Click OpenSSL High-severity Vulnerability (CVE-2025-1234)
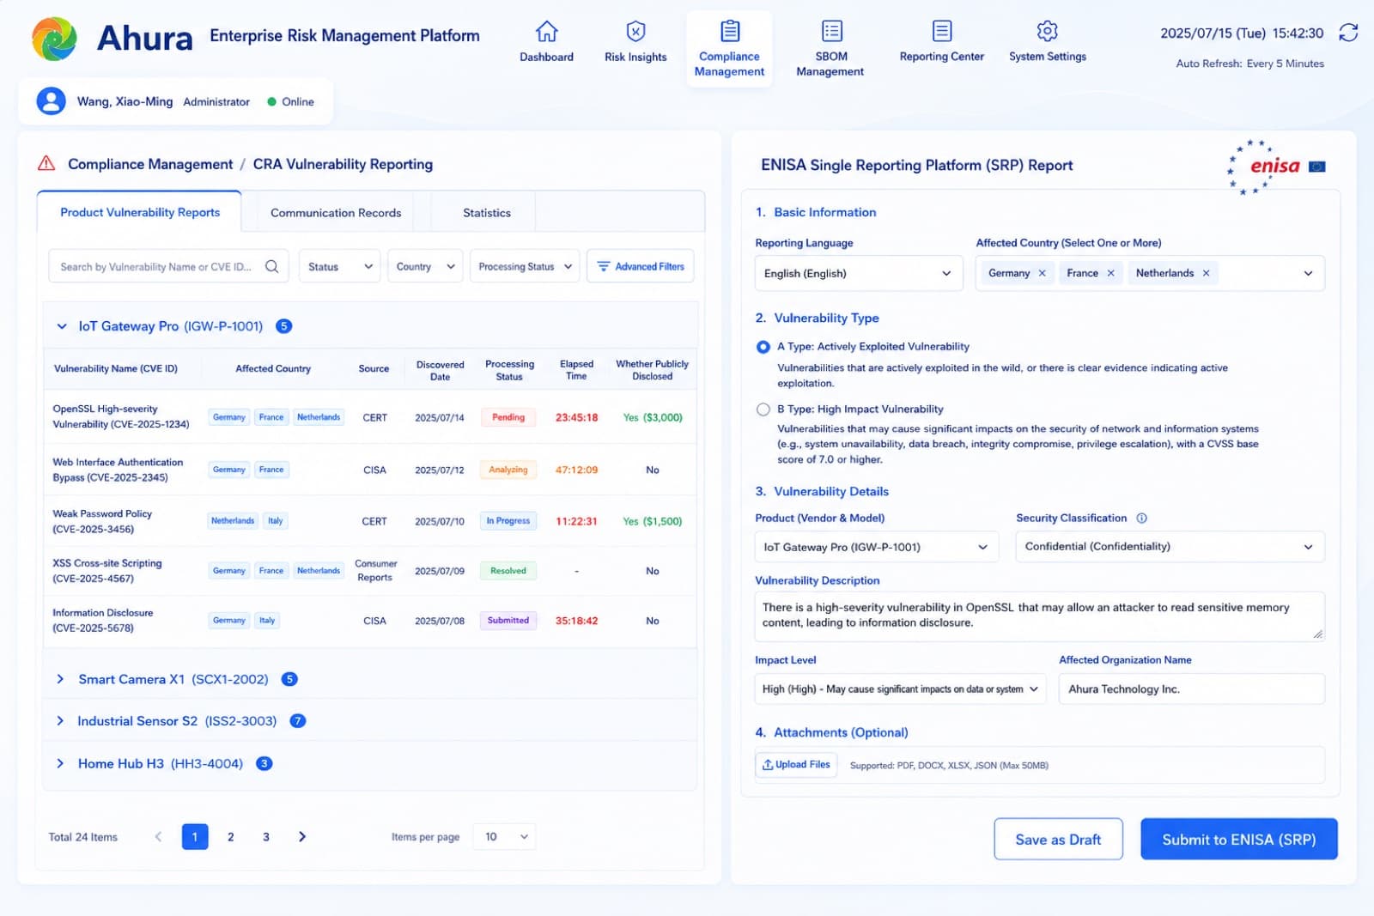Viewport: 1374px width, 916px height. point(121,416)
